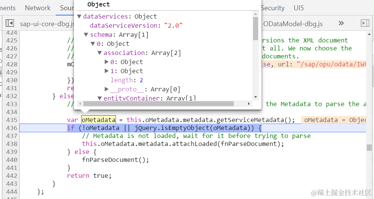Select the Sources tab
This screenshot has width=374, height=199.
(67, 8)
